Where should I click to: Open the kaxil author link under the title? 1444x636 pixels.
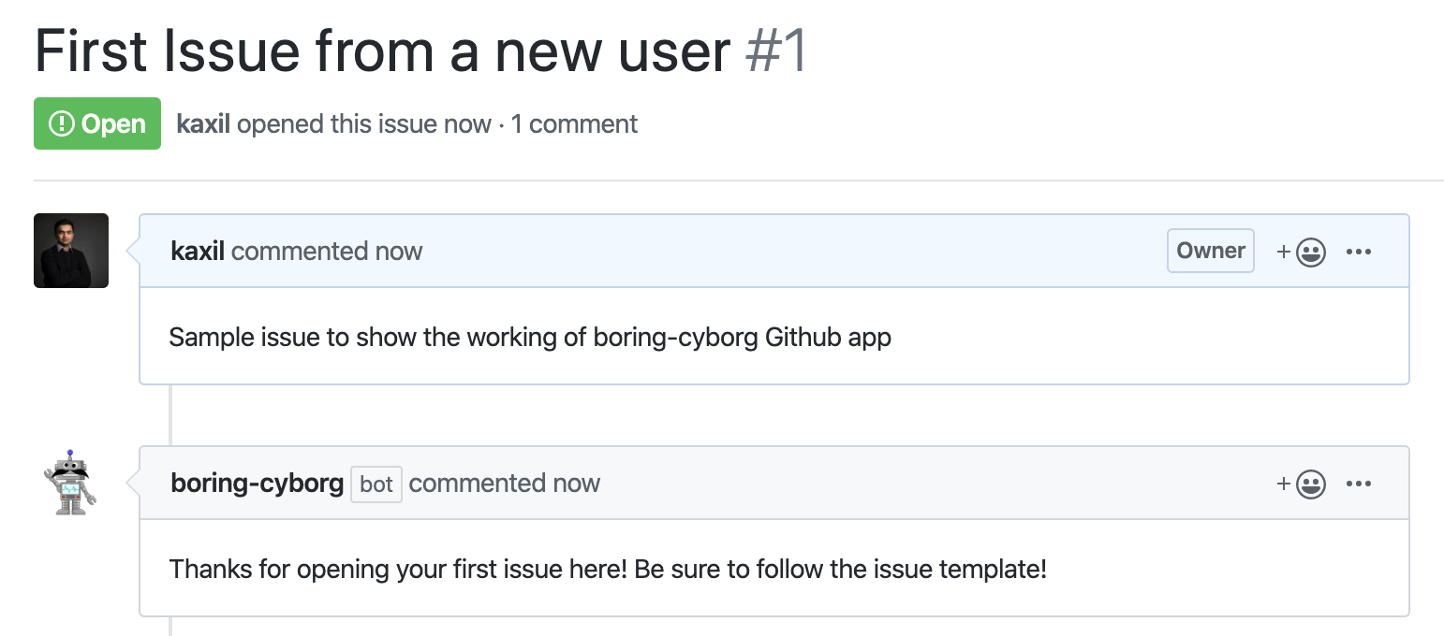click(x=203, y=124)
